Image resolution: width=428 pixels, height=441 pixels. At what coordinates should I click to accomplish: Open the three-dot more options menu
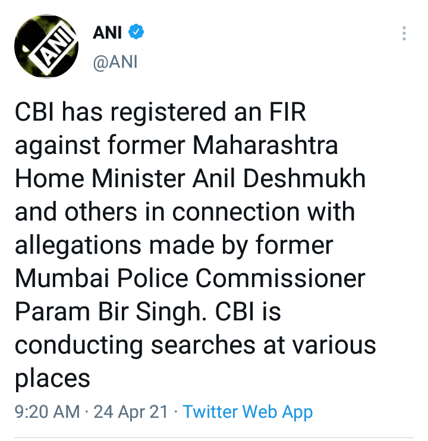click(404, 33)
